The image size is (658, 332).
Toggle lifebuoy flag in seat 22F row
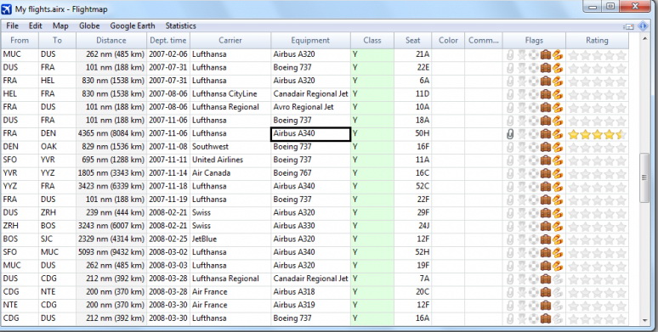tap(533, 200)
